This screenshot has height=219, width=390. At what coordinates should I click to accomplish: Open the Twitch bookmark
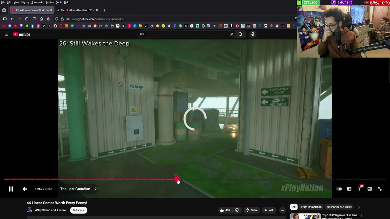coord(21,26)
